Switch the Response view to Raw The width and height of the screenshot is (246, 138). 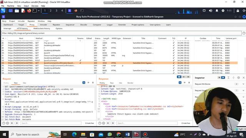pos(112,83)
